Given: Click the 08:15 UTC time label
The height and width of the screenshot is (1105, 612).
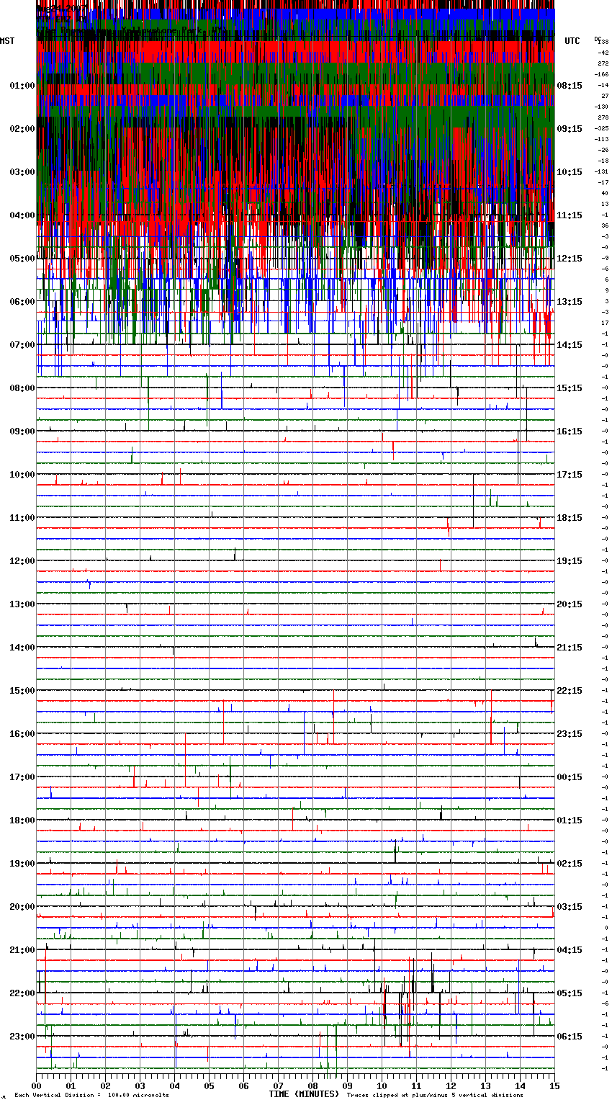Looking at the screenshot, I should [570, 86].
